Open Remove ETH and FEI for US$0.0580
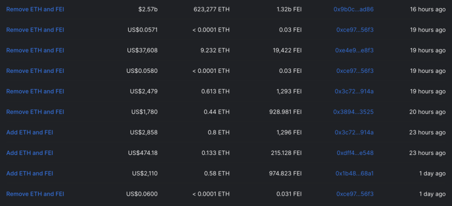This screenshot has height=206, width=452. (x=35, y=71)
